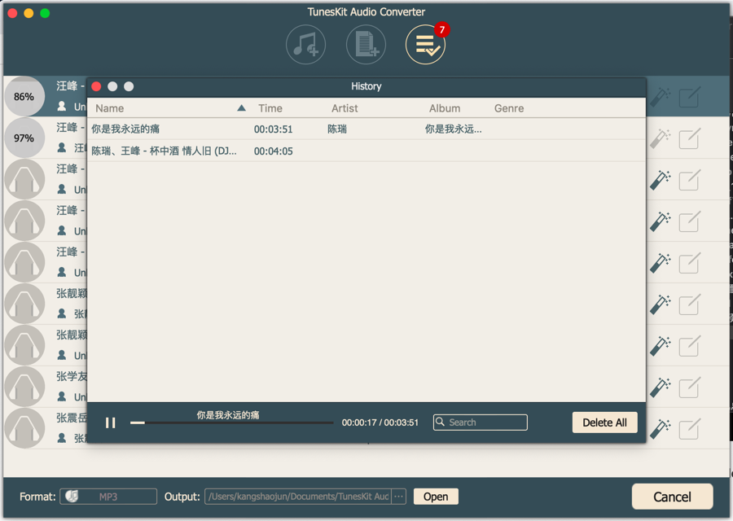
Task: Open the output folder with Open button
Action: (435, 496)
